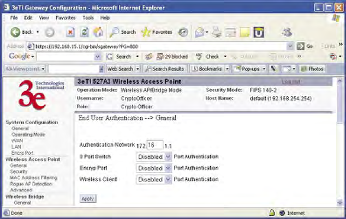Click the status bar padlock icon

[272, 212]
